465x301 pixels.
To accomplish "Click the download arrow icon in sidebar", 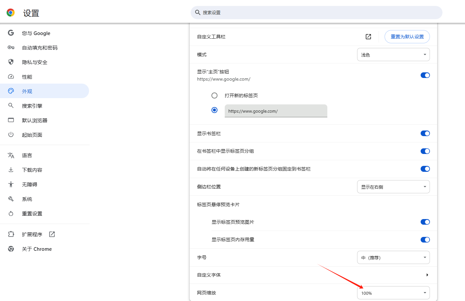I will [x=11, y=169].
